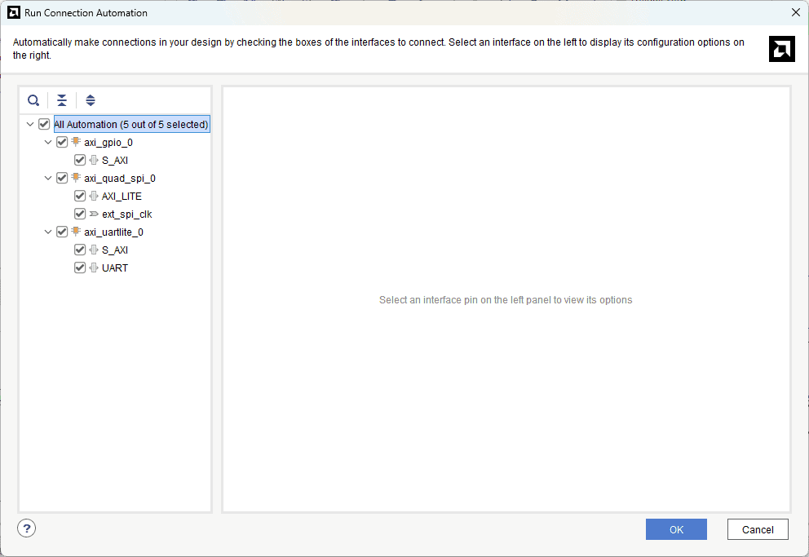The height and width of the screenshot is (557, 809).
Task: Click the ext_spi_clk pin icon
Action: (x=94, y=214)
